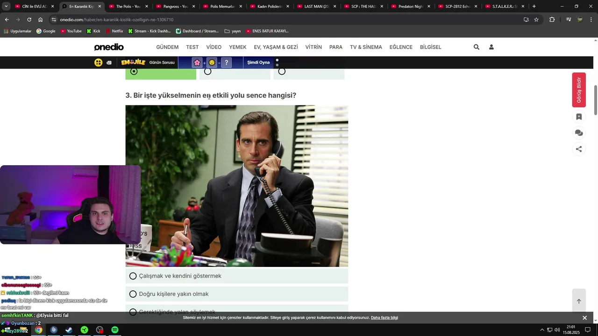Click the page vertical scrollbar thumb

(595, 100)
